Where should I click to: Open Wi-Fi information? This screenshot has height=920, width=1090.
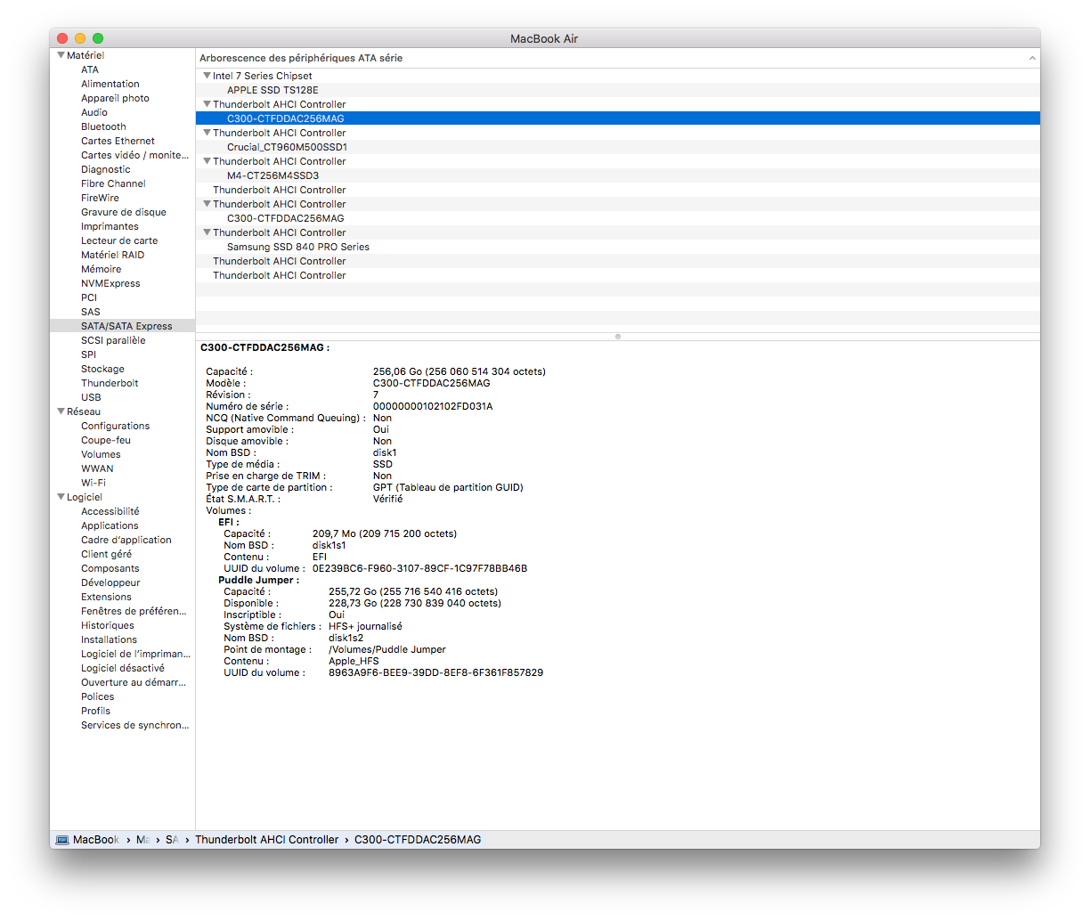tap(94, 483)
